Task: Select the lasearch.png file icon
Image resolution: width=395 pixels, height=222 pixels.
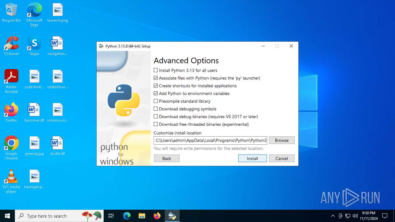Action: 57,13
